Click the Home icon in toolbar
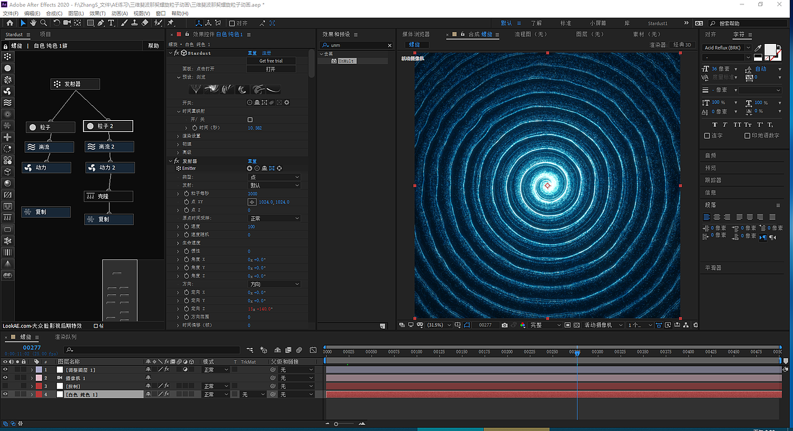The image size is (793, 431). click(x=9, y=23)
